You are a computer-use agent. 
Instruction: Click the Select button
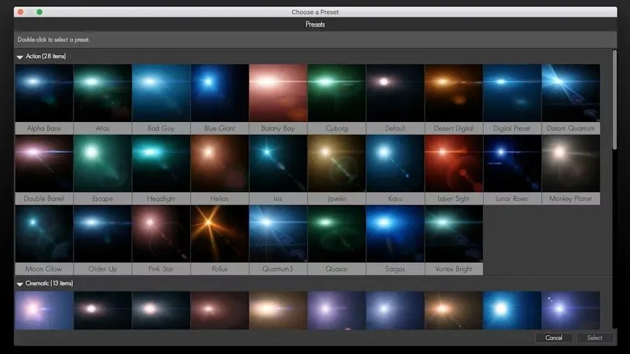pos(595,338)
